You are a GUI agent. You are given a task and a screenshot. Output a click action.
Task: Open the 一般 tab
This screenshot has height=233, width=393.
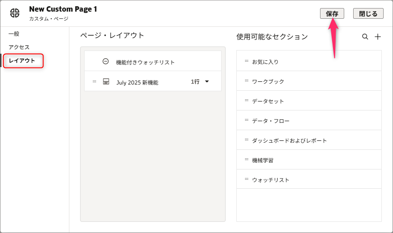[x=14, y=34]
